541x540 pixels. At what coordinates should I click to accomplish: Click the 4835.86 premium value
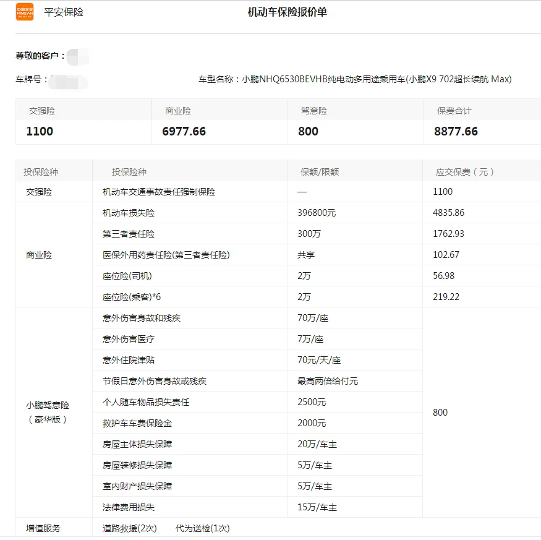click(x=448, y=213)
